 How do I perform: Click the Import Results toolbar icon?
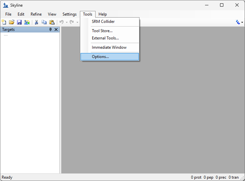(x=27, y=22)
